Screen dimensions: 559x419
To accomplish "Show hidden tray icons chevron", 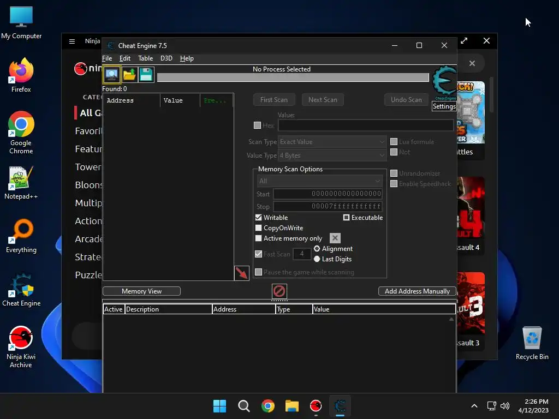I will tap(474, 406).
